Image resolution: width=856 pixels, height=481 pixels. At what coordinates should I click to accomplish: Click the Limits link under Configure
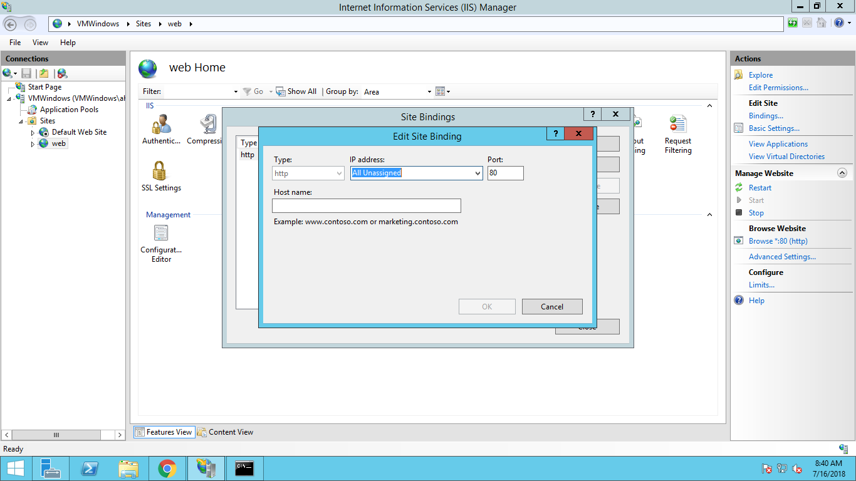point(761,285)
